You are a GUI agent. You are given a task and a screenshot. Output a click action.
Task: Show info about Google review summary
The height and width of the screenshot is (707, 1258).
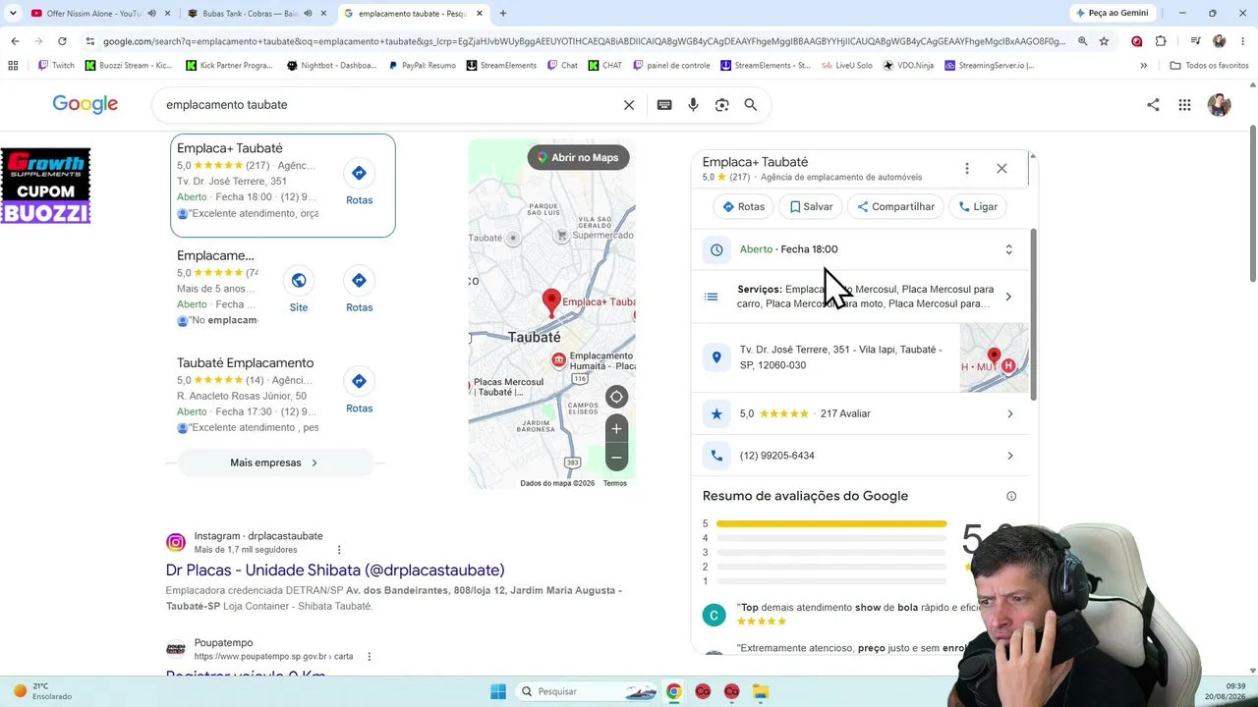pos(1011,496)
